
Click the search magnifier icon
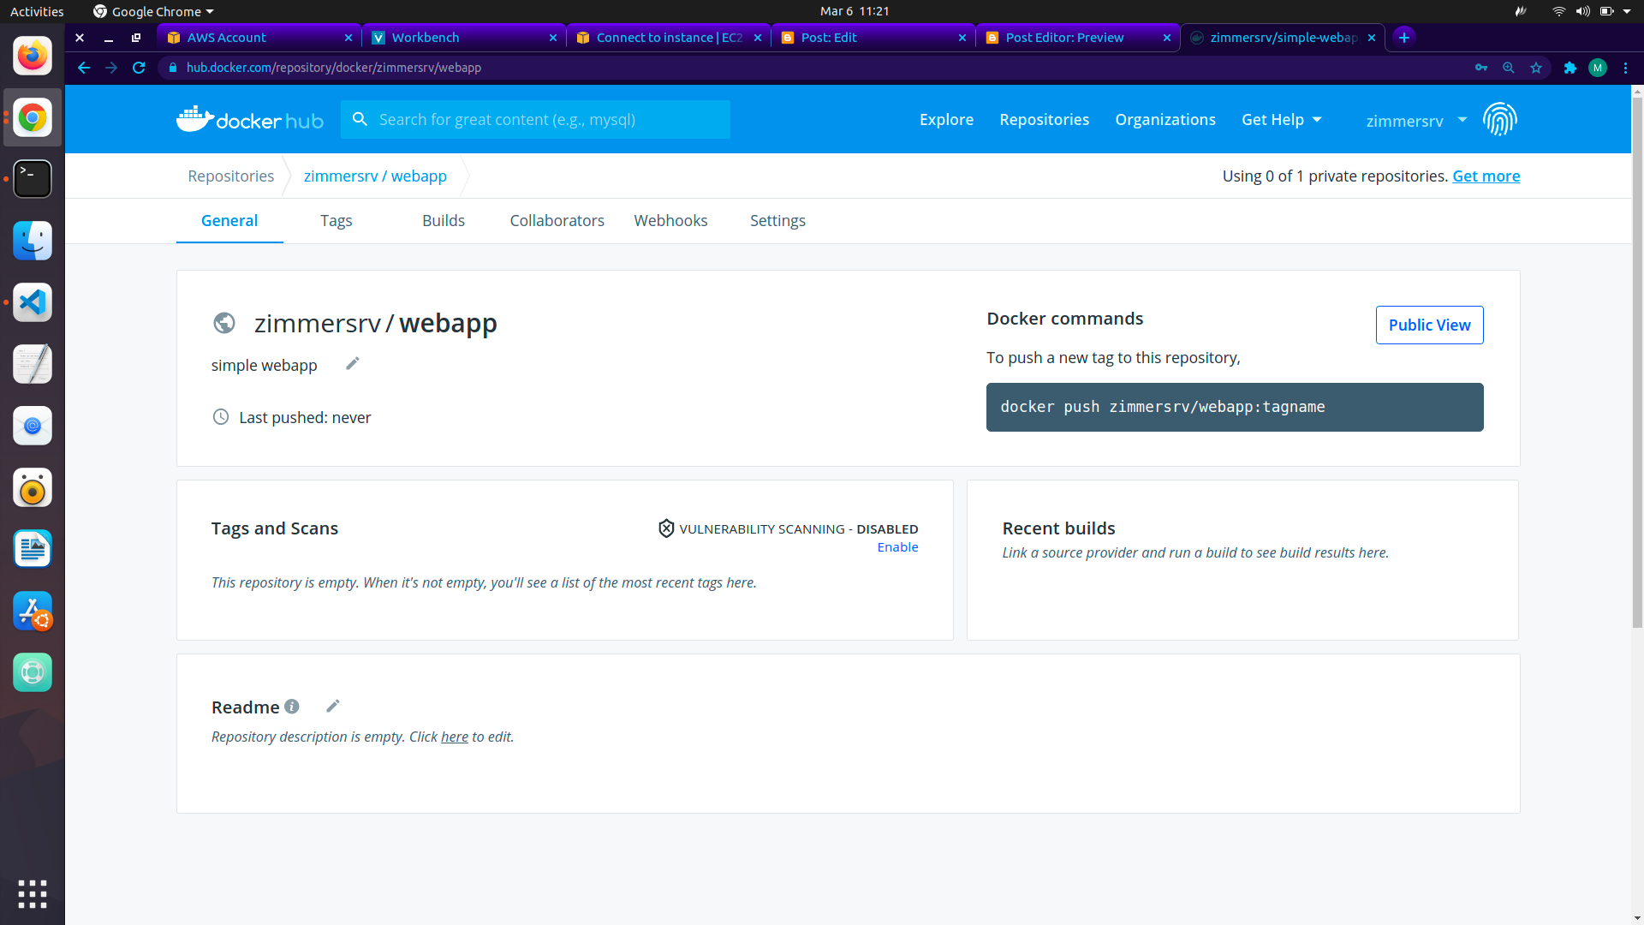[360, 119]
